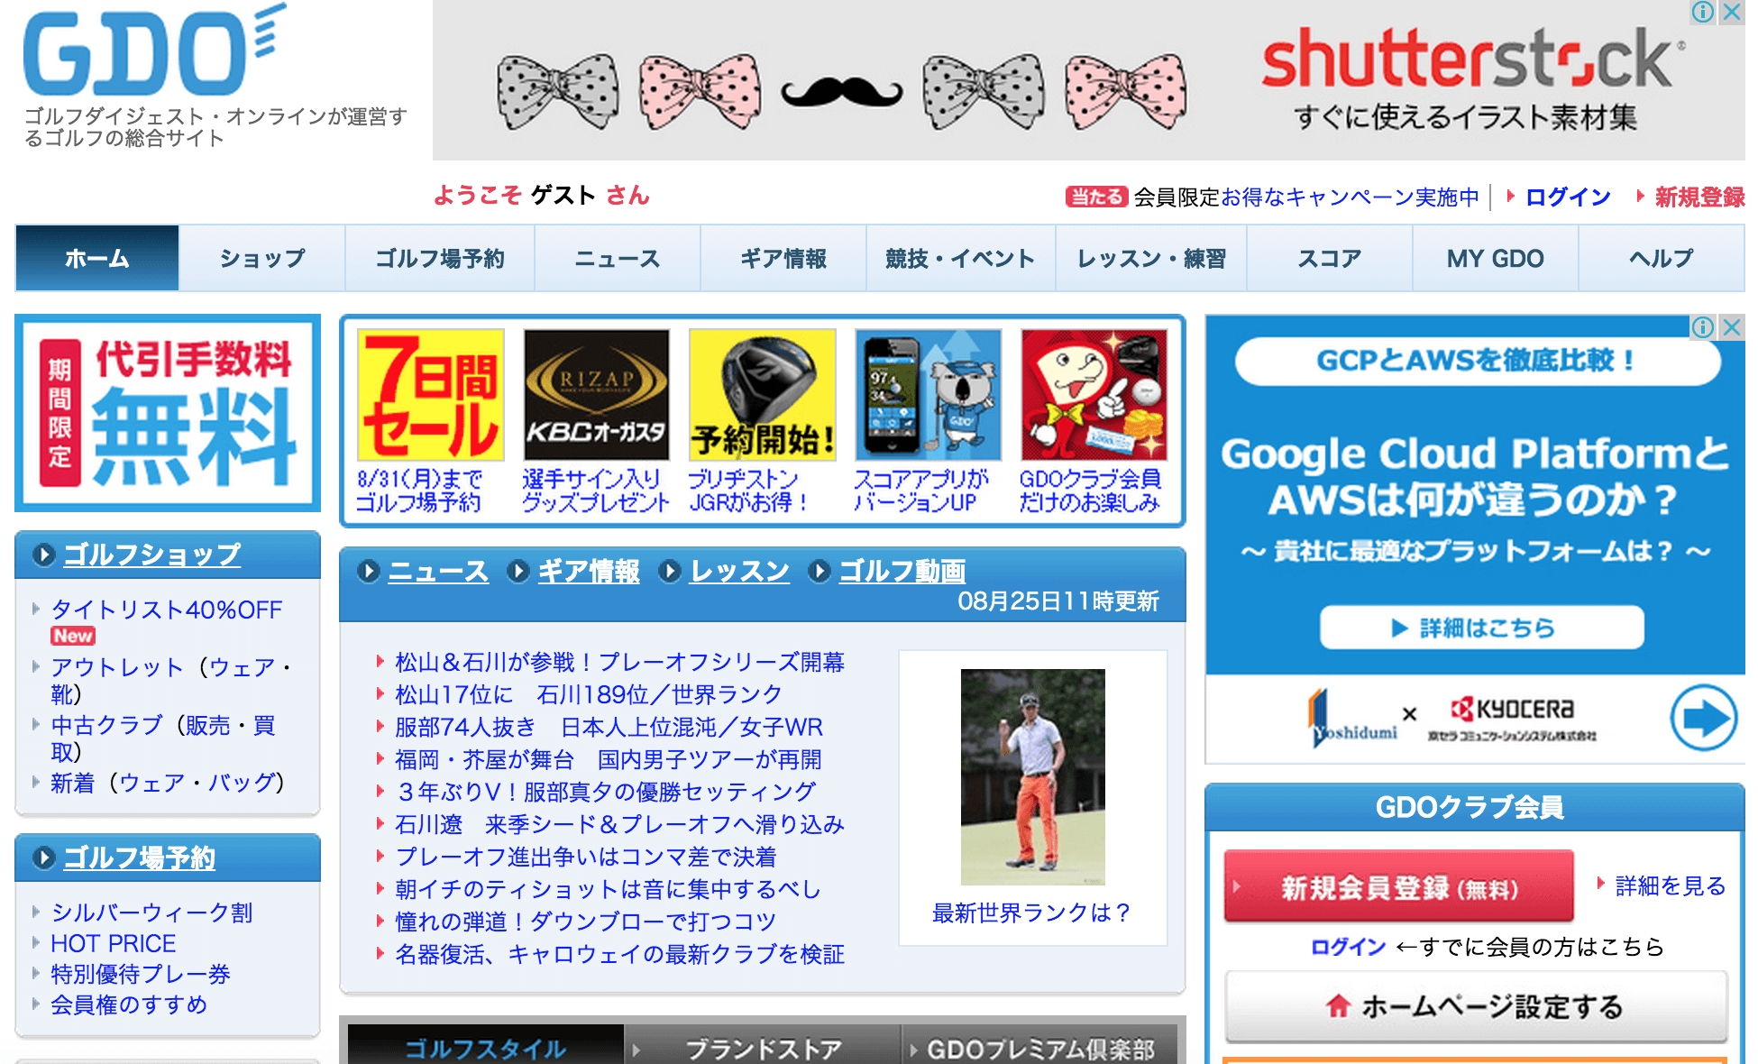Click the 新規会員登録 (無料) button
The width and height of the screenshot is (1758, 1064).
coord(1398,887)
